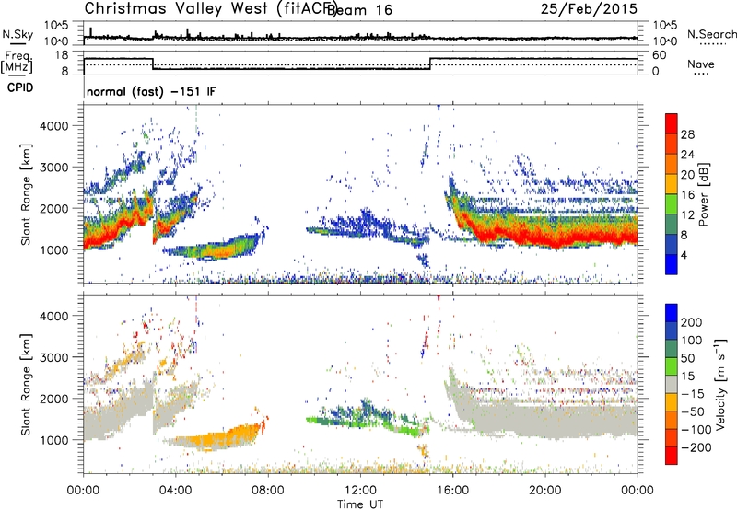Click the '08:00' time axis tick
Image resolution: width=737 pixels, height=510 pixels.
[268, 491]
